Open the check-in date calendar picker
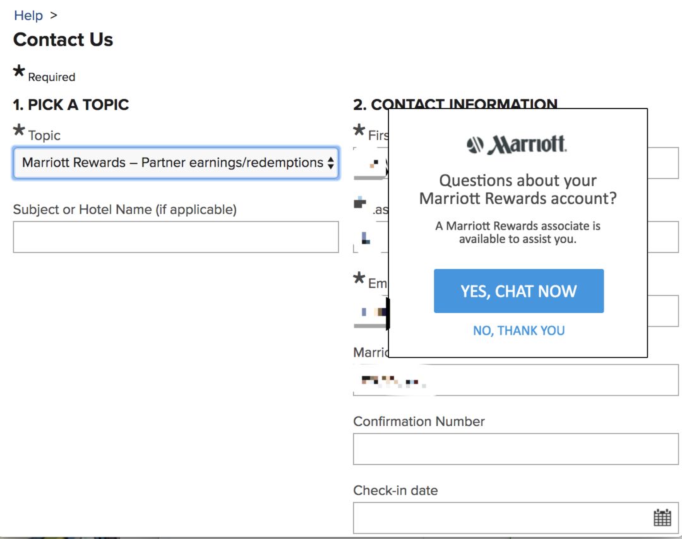Screen dimensions: 682x539 662,518
